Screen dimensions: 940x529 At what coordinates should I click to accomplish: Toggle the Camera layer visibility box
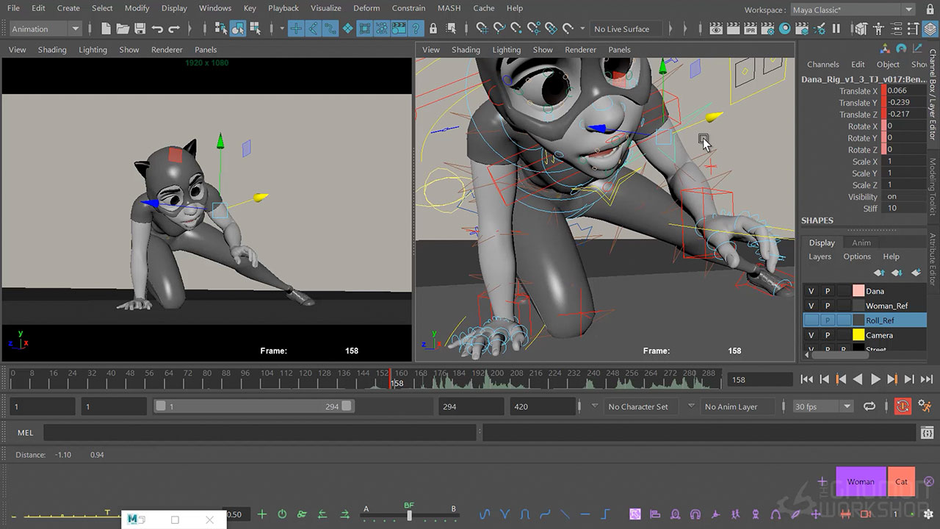click(811, 335)
